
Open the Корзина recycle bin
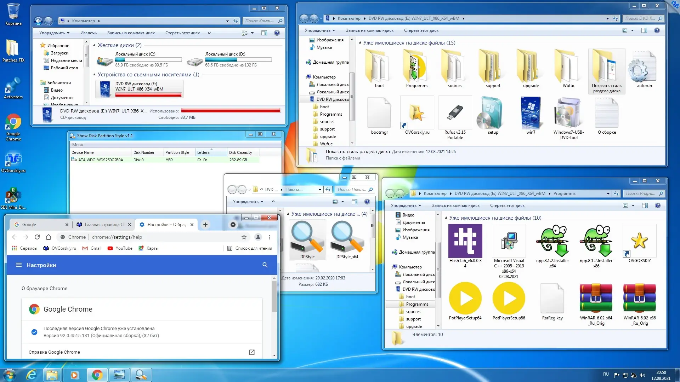[x=13, y=11]
